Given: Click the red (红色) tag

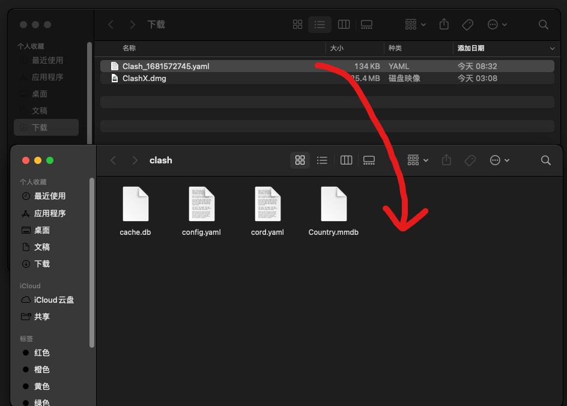Looking at the screenshot, I should [41, 353].
